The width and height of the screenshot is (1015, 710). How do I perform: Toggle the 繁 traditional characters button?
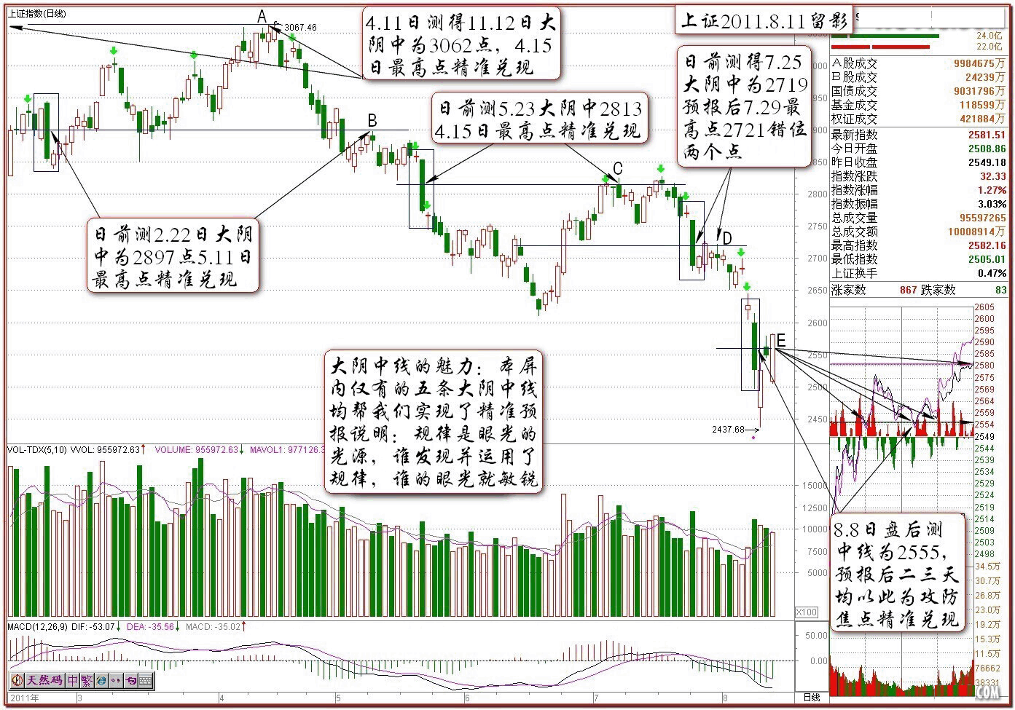pos(87,681)
